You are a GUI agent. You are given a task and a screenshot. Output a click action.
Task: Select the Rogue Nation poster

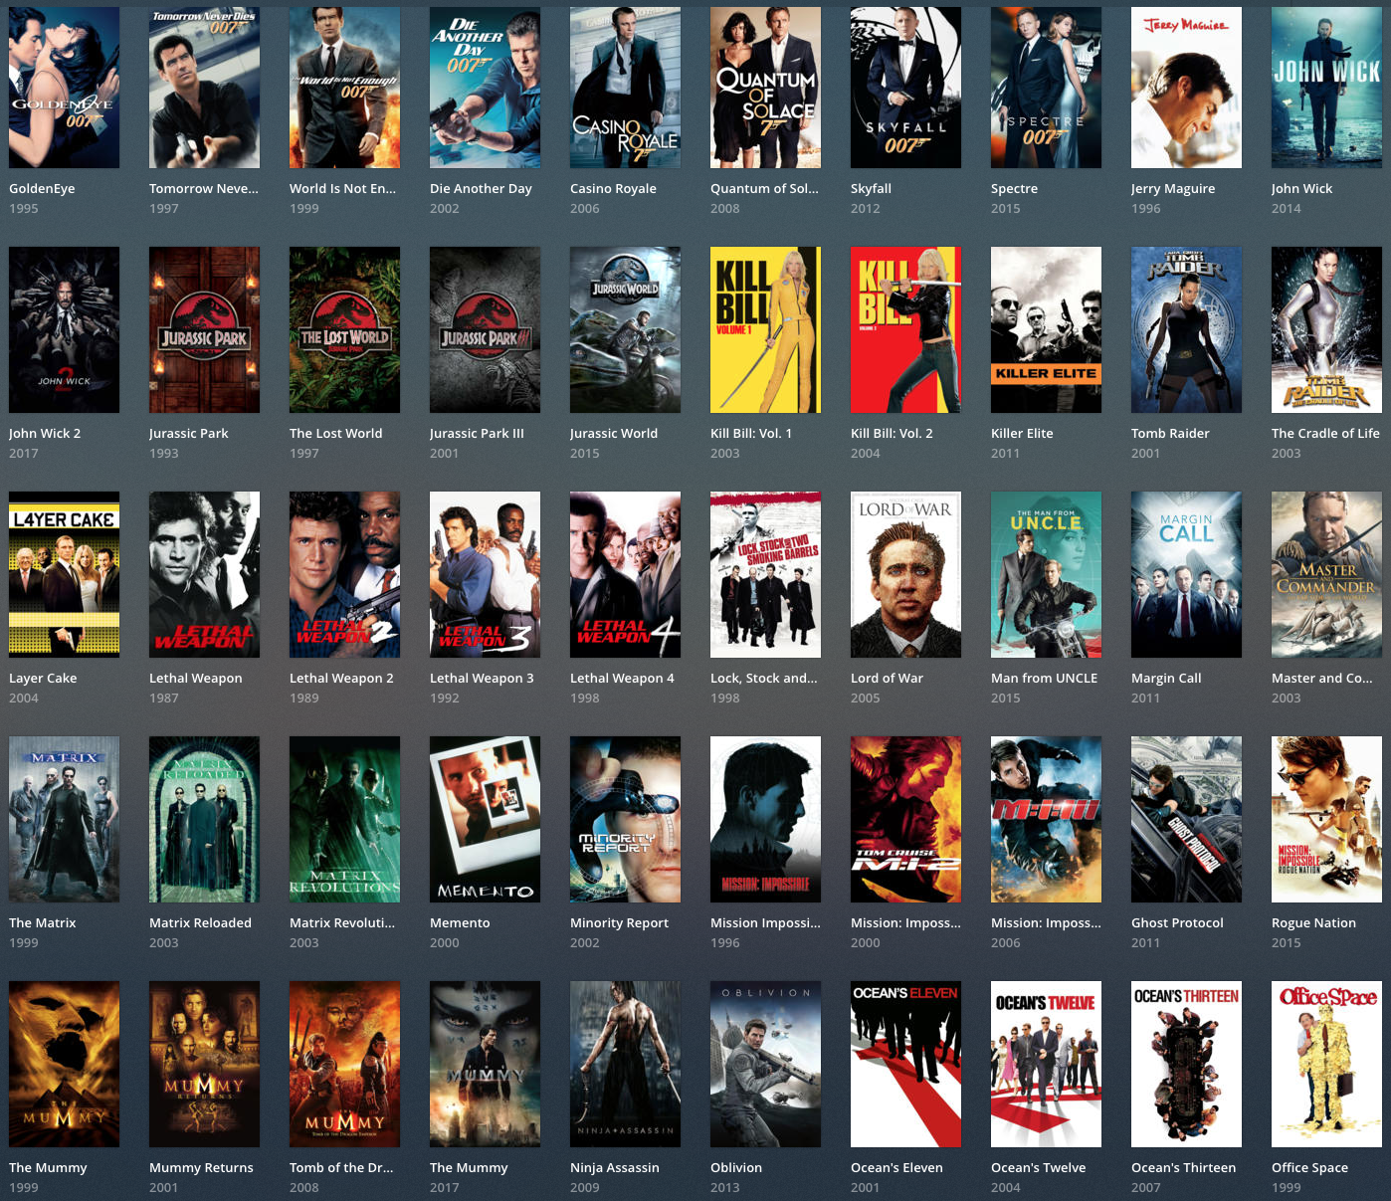tap(1326, 819)
